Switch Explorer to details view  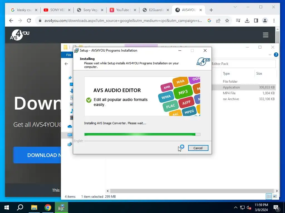pos(269,196)
